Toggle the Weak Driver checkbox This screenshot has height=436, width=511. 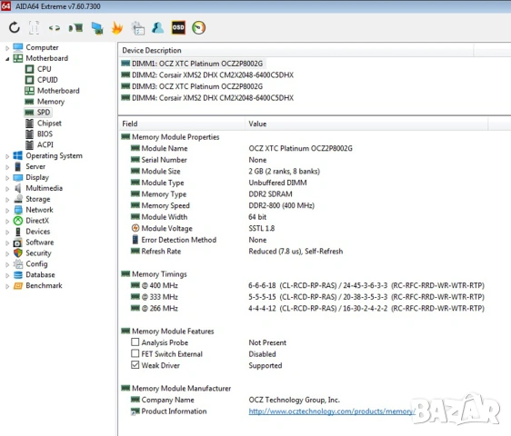click(135, 364)
